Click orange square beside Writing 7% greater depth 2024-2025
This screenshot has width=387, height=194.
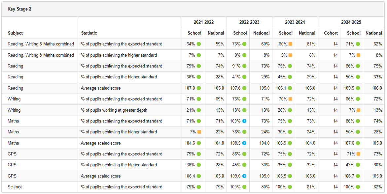(358, 110)
